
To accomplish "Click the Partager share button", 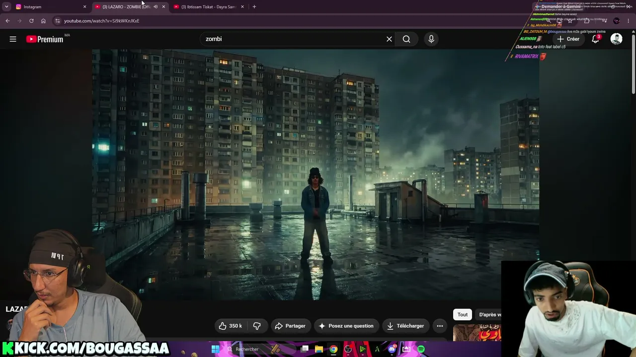I will [x=290, y=326].
